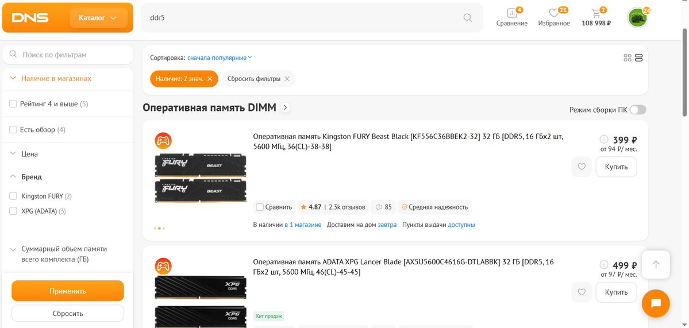Click the завтра delivery link

pos(387,225)
